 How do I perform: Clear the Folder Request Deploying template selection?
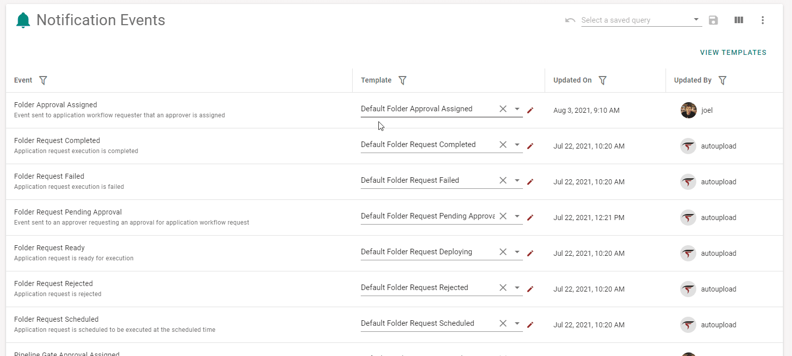click(503, 252)
